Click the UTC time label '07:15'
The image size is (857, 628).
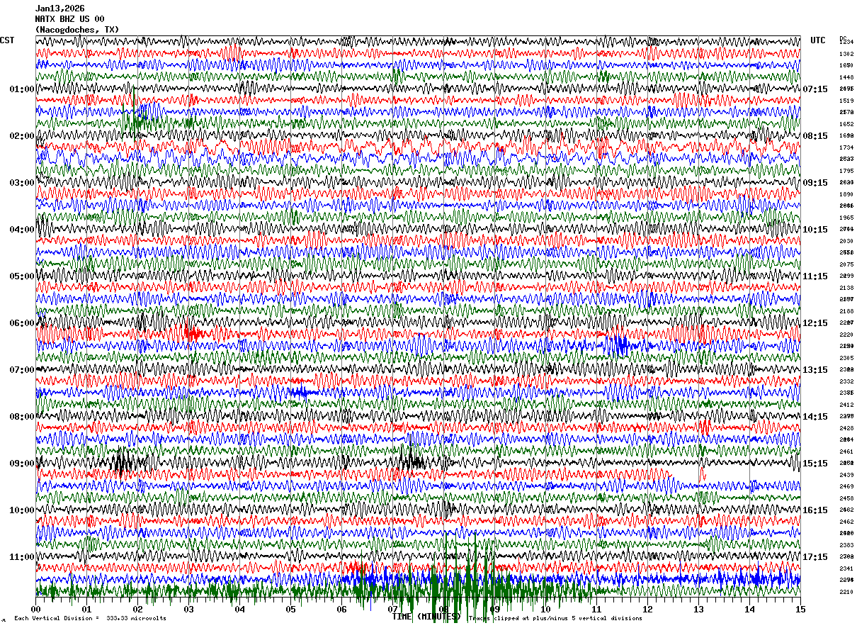(815, 89)
